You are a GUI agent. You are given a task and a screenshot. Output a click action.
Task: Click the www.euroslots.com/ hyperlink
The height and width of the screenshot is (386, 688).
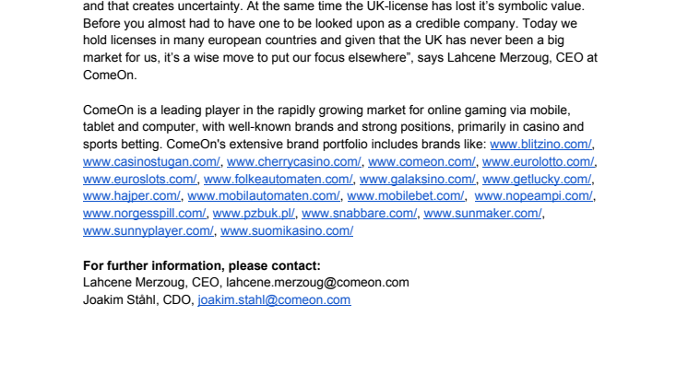[x=140, y=180]
